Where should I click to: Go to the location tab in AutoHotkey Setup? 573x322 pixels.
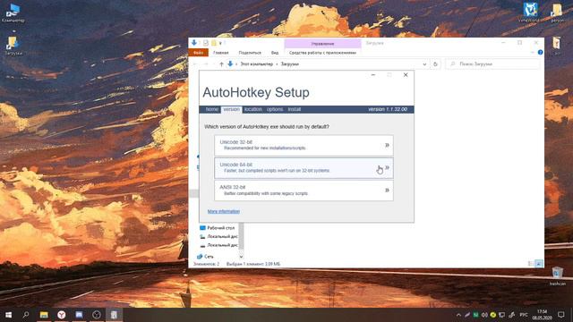252,109
